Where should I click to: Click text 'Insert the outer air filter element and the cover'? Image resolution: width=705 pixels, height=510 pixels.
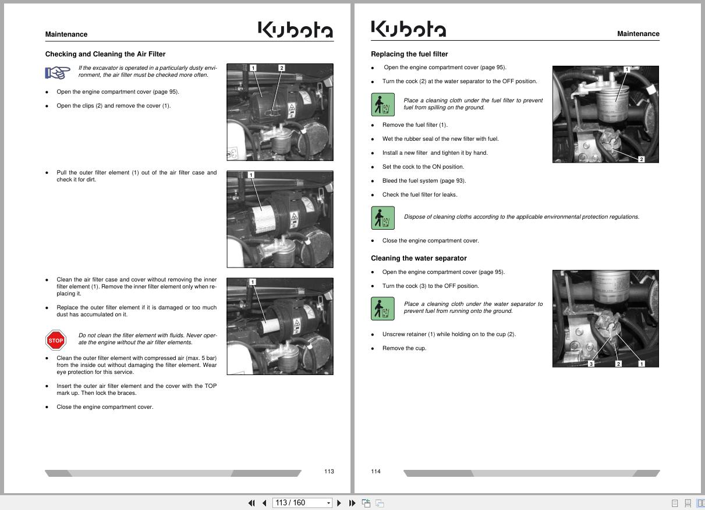[x=136, y=390]
